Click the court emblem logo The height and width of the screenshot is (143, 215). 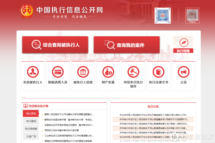pyautogui.click(x=27, y=11)
